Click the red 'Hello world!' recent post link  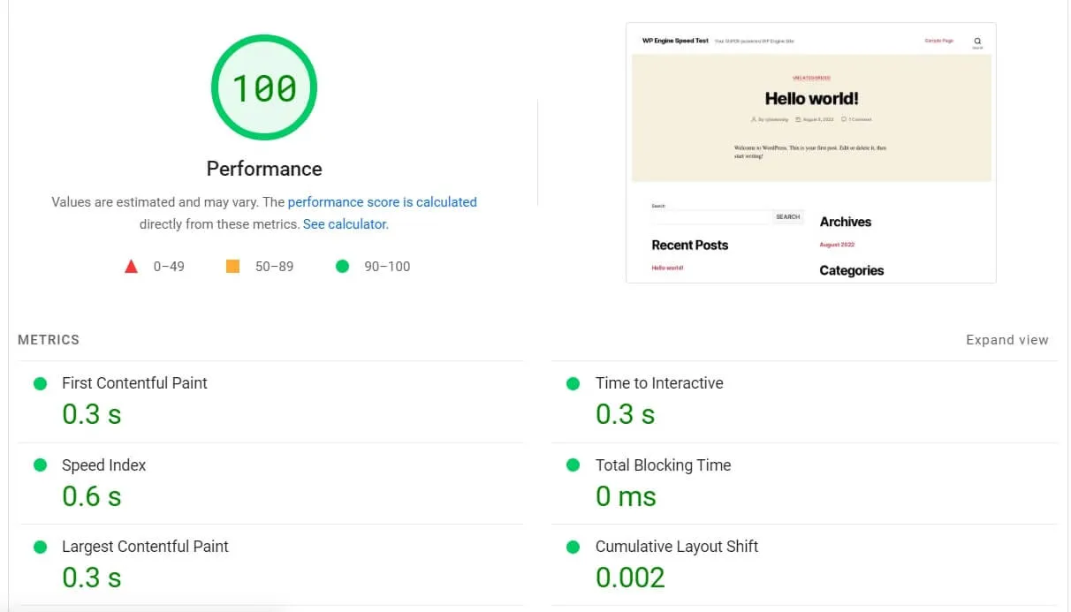coord(667,268)
